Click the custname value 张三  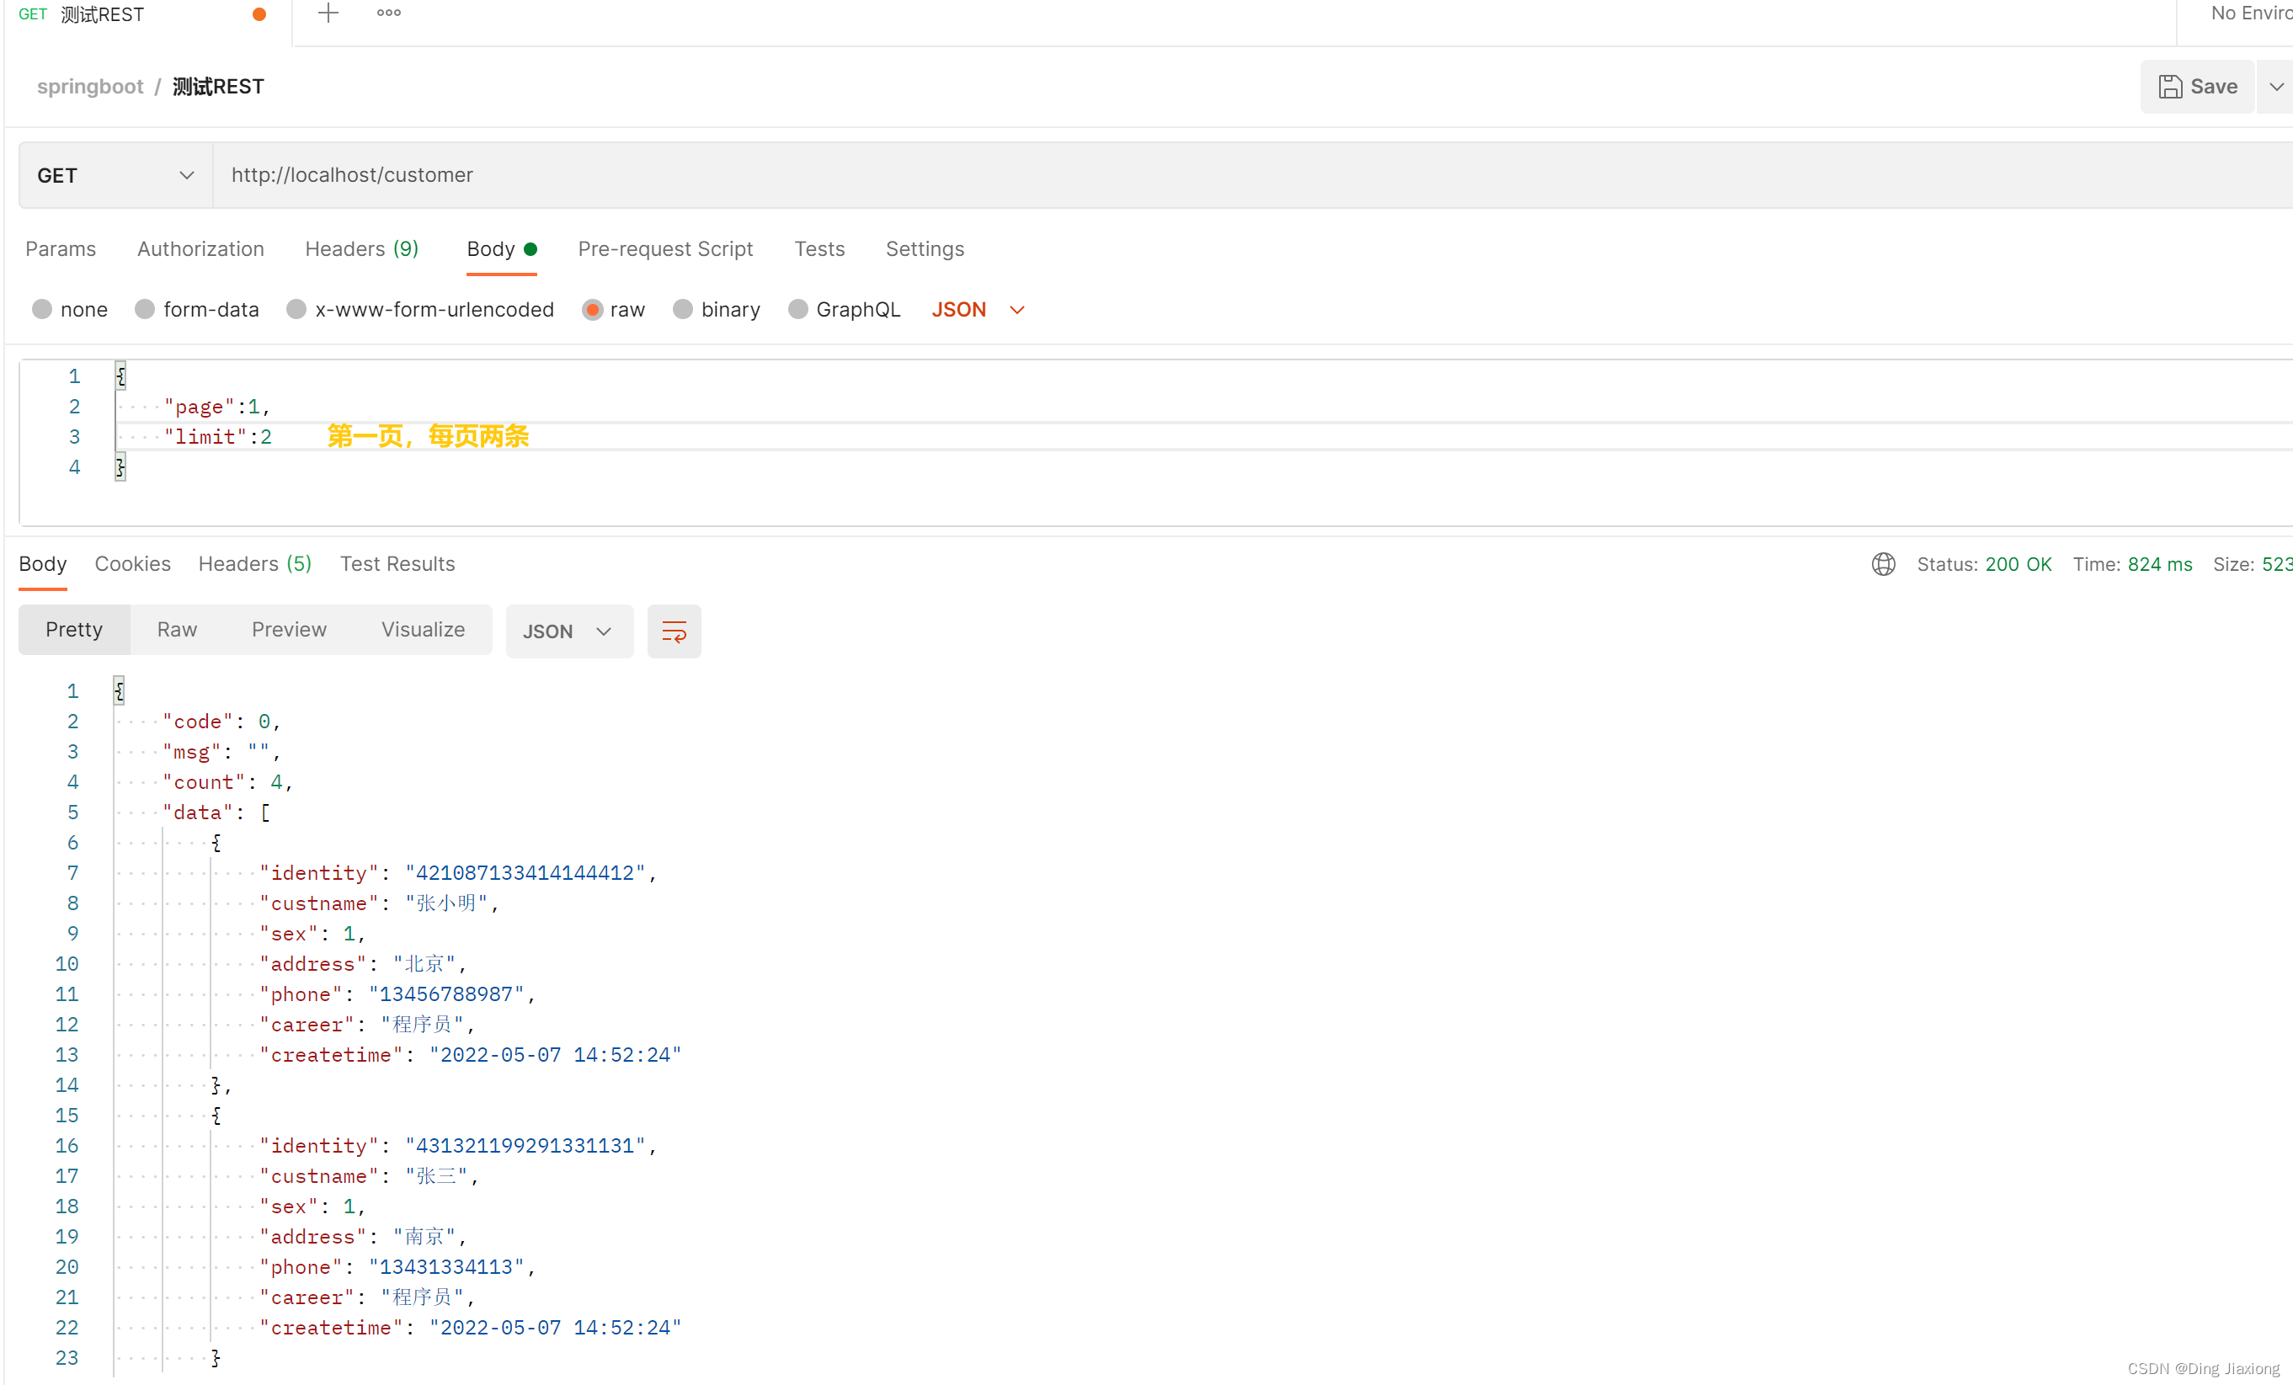pyautogui.click(x=436, y=1175)
